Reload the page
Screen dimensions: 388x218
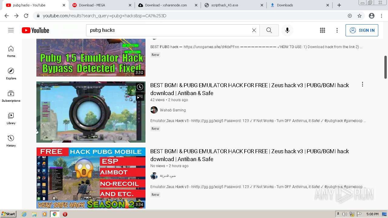click(x=26, y=16)
